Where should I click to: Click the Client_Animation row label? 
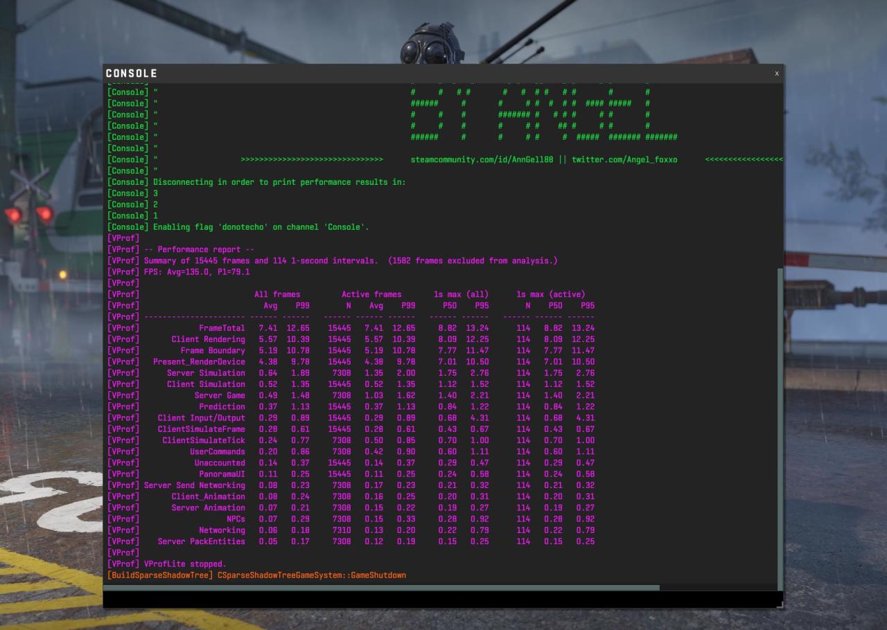(209, 496)
